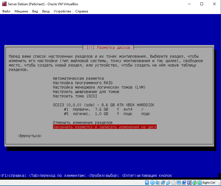The height and width of the screenshot is (186, 221).
Task: Click the hard disk activity status icon
Action: tap(147, 183)
